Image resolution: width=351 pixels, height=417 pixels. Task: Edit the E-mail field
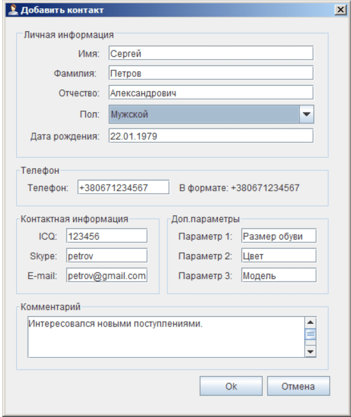click(107, 276)
